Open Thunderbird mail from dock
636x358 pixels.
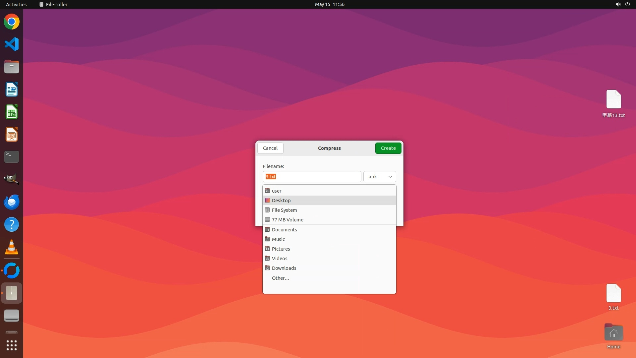coord(12,202)
